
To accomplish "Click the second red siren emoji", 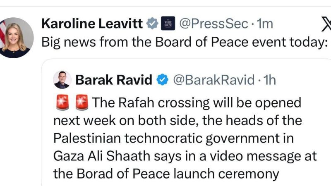I will click(82, 103).
